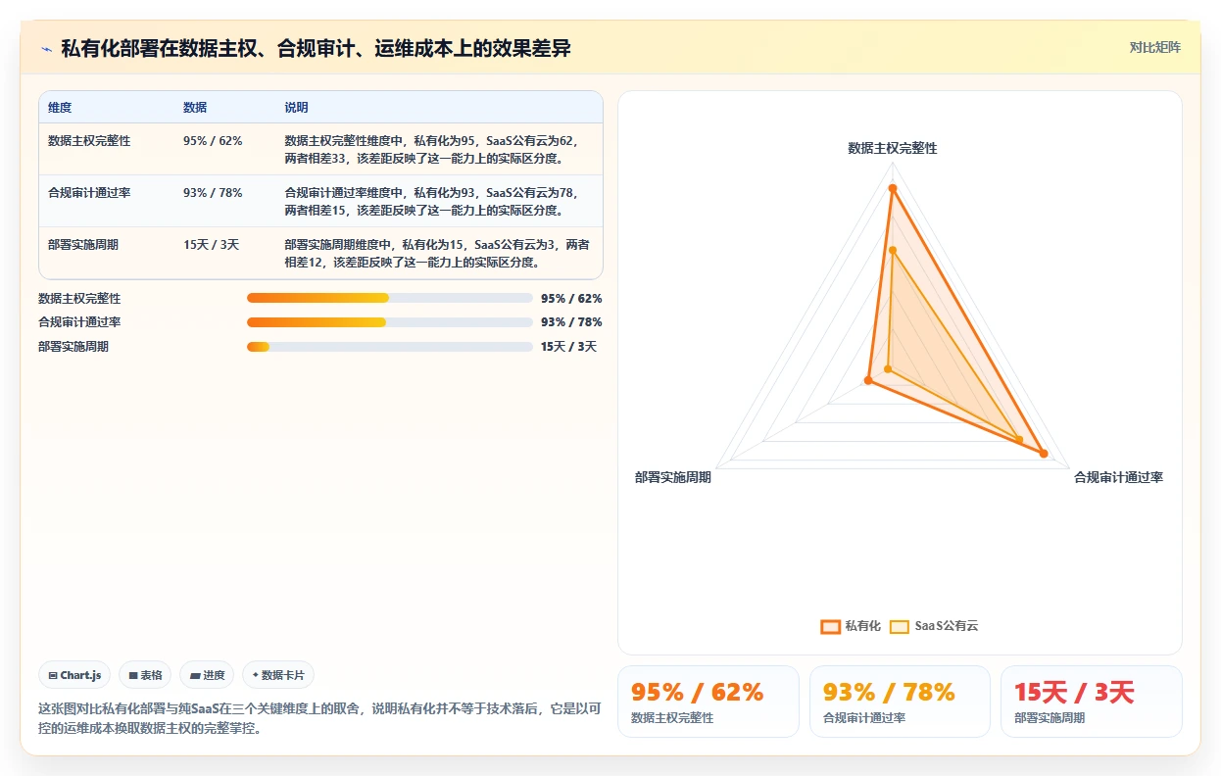Click the 私有化 data point on the 合规审计通过率 axis
Viewport: 1221px width, 776px height.
1044,454
